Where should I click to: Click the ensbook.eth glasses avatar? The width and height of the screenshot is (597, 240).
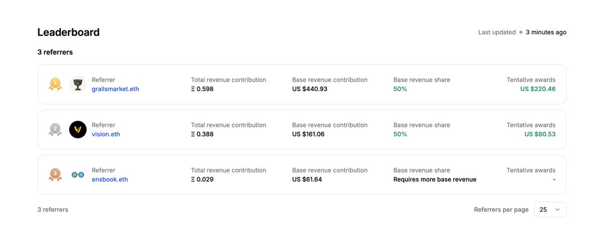pos(78,175)
